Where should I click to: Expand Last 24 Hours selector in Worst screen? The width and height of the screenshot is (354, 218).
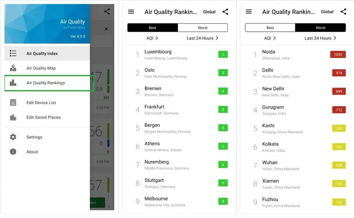pyautogui.click(x=320, y=38)
